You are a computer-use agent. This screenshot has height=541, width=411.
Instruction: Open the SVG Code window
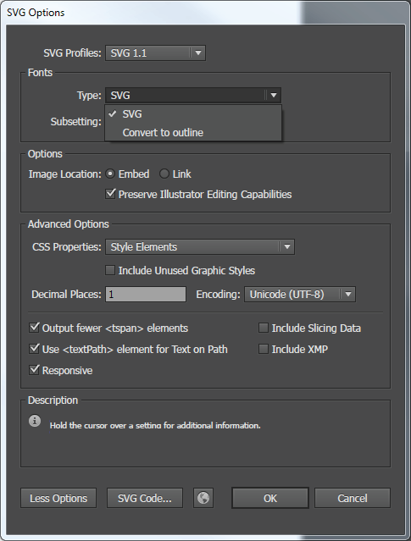click(145, 498)
